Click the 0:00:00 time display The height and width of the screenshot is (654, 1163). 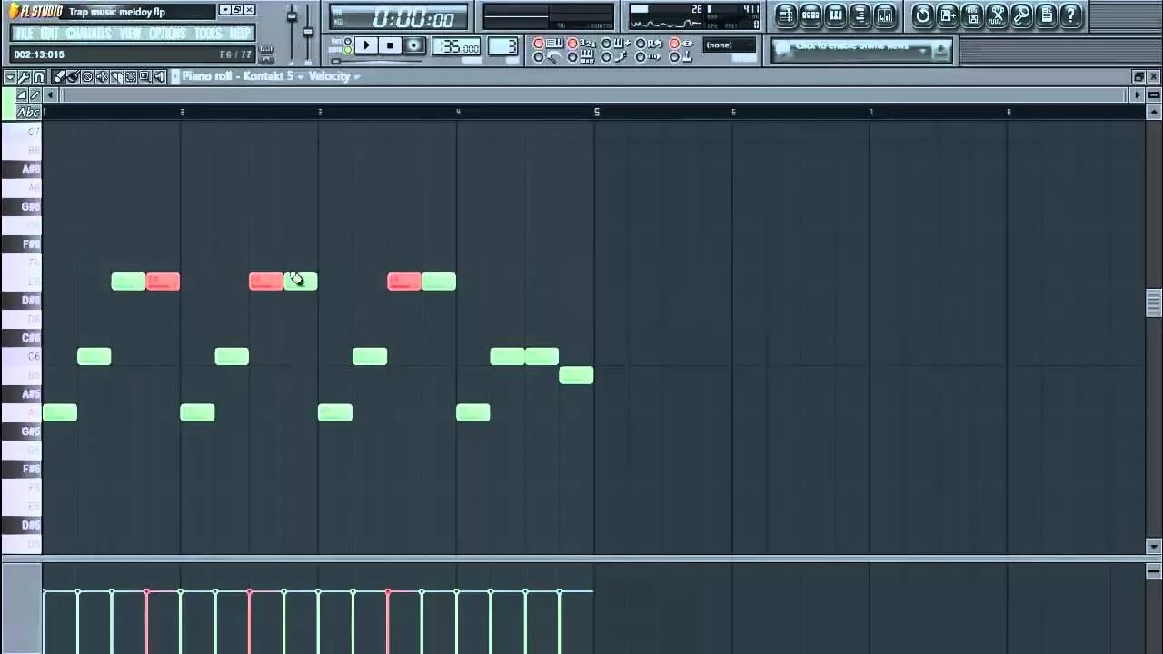point(401,18)
